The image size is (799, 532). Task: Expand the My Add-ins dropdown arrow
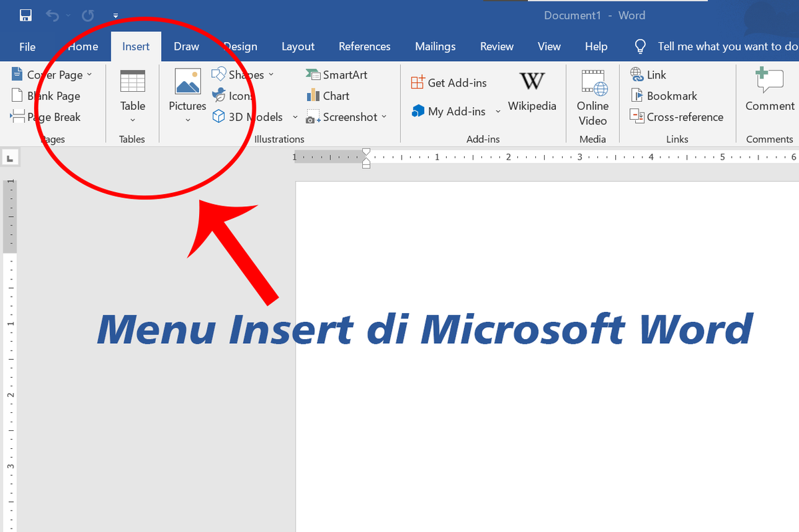point(498,112)
